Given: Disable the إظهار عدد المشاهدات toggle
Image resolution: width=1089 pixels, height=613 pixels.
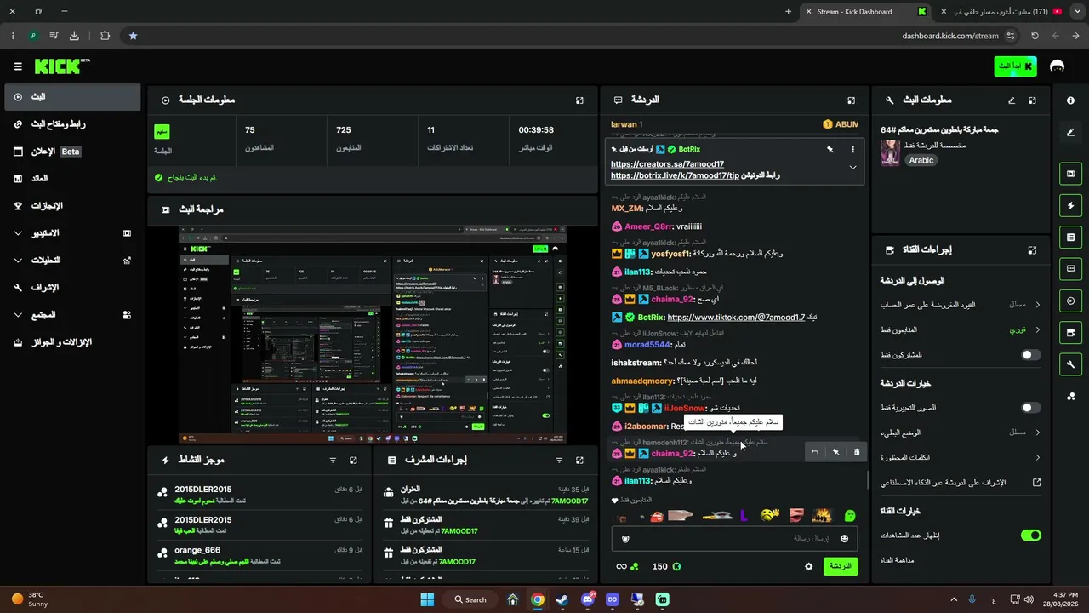Looking at the screenshot, I should pyautogui.click(x=1030, y=536).
